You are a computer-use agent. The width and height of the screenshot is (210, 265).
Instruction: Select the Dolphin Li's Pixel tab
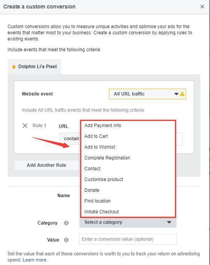pos(34,67)
